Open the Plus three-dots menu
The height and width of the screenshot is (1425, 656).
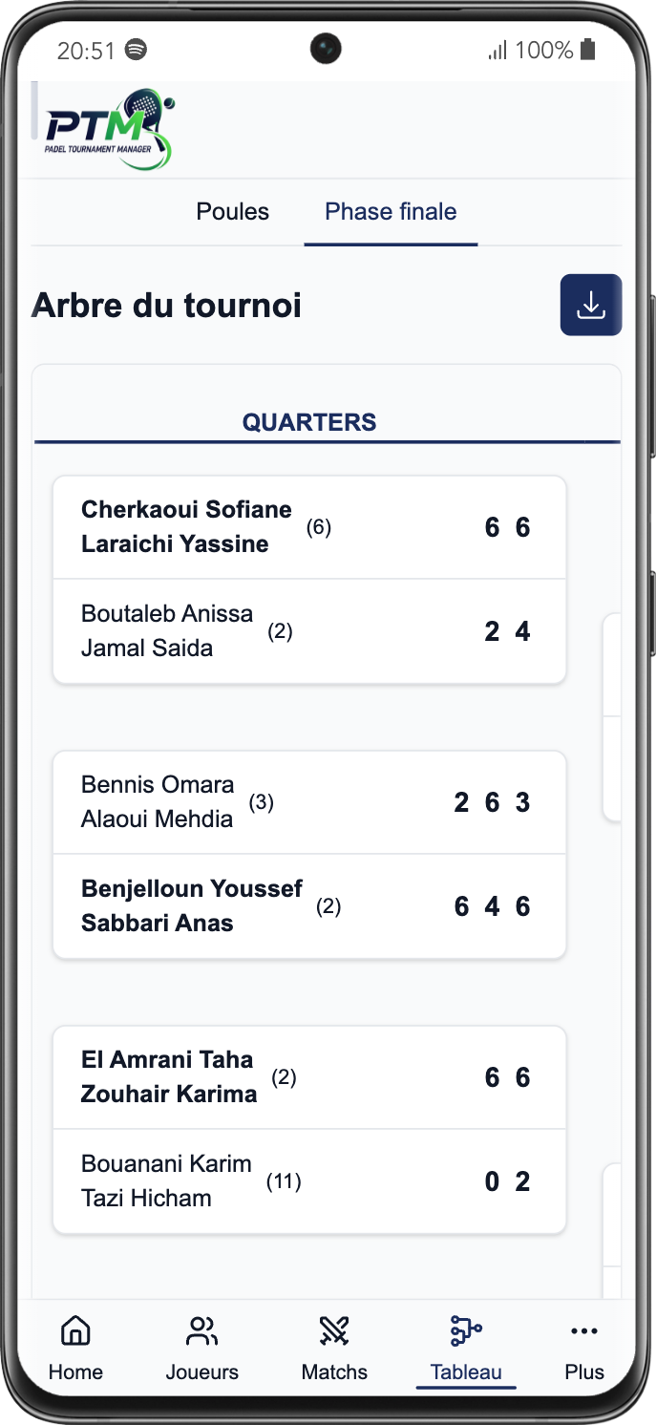click(x=583, y=1330)
